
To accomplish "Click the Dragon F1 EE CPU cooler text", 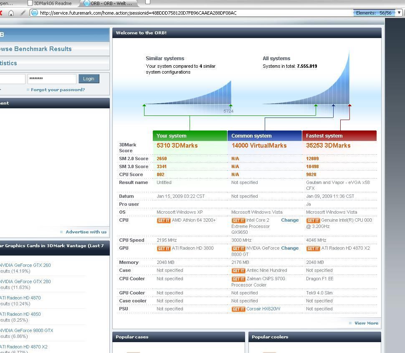I will pyautogui.click(x=320, y=279).
